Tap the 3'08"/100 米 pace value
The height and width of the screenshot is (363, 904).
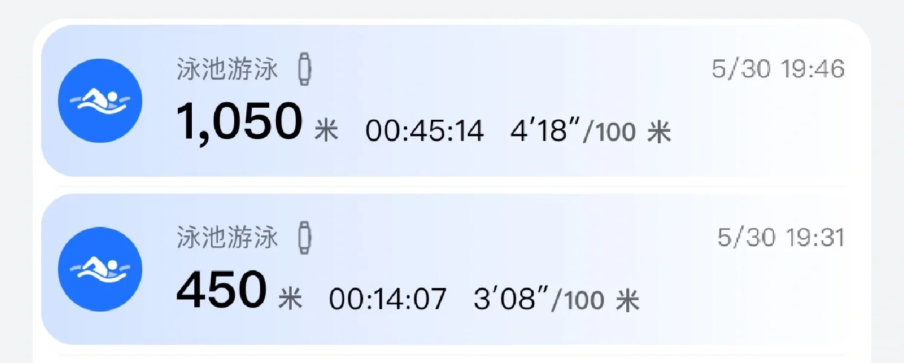point(557,299)
